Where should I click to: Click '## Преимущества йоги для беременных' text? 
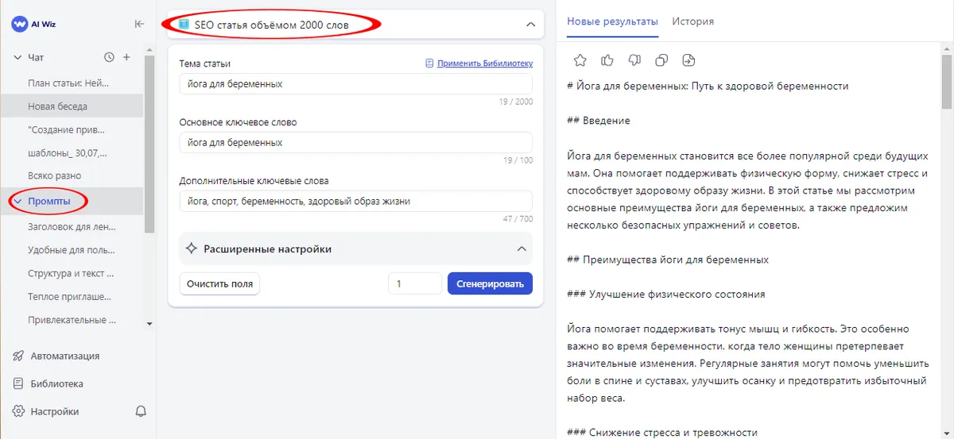point(668,260)
